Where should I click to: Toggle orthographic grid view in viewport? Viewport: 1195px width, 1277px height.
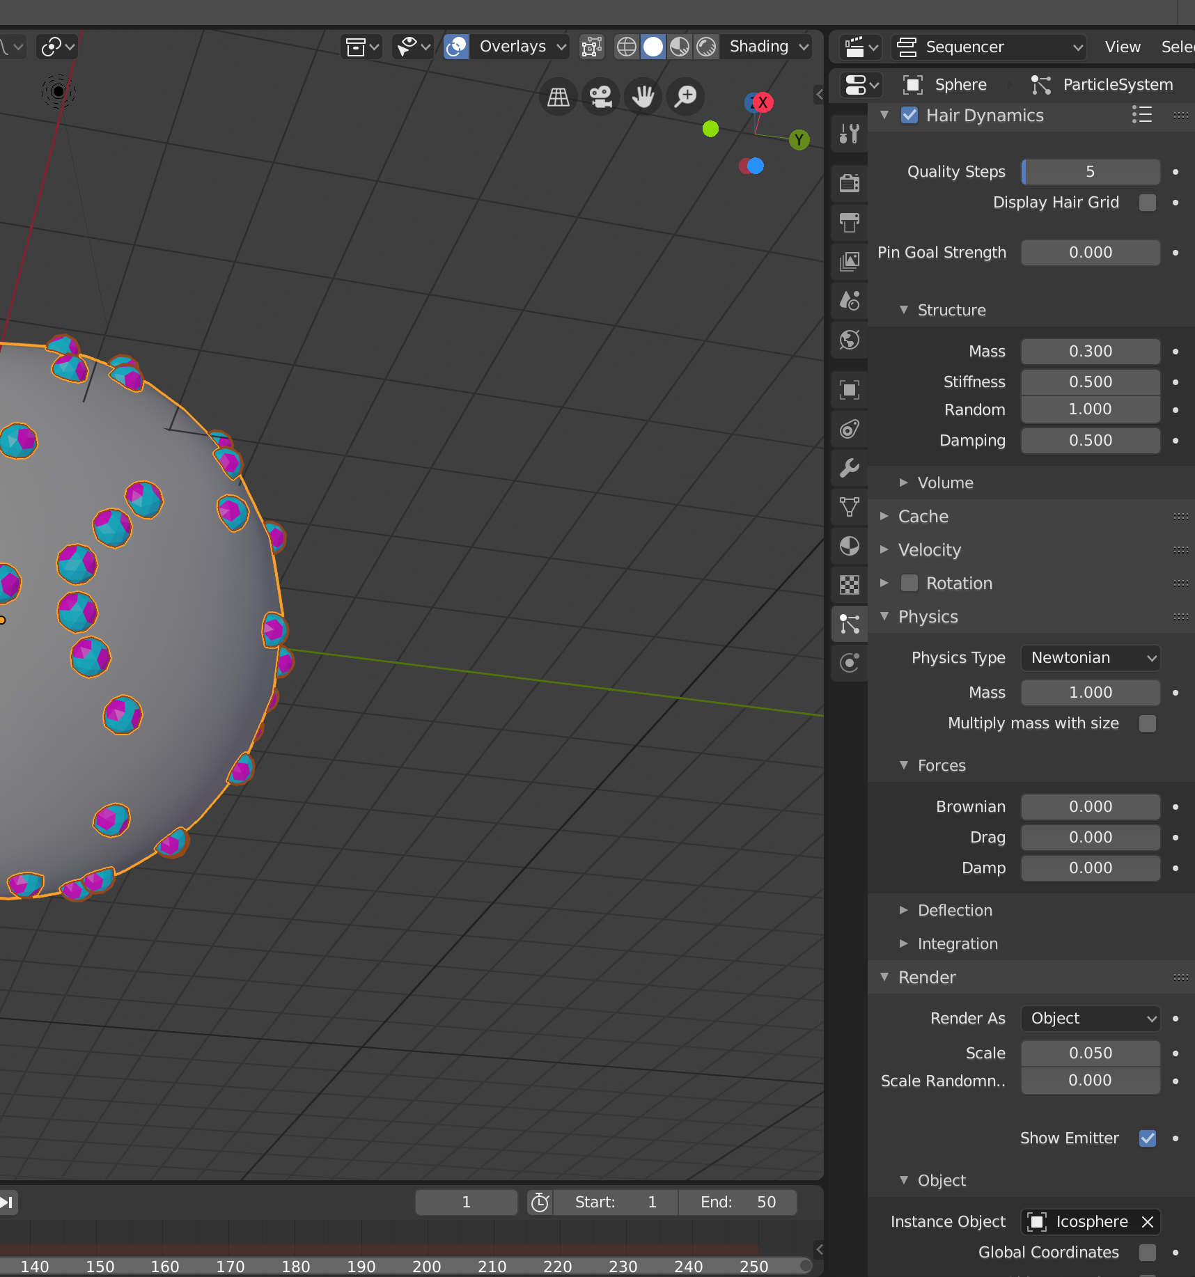[x=559, y=97]
